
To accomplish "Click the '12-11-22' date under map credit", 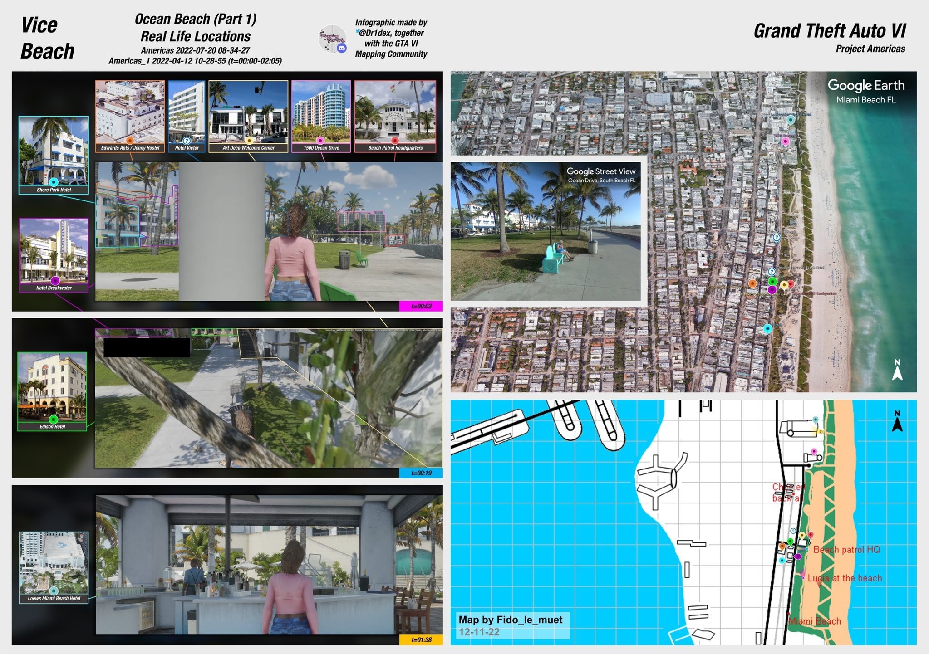I will pyautogui.click(x=479, y=632).
